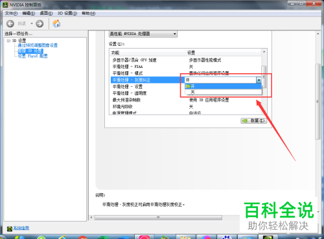This screenshot has height=239, width=324.
Task: Click the 恢复 restore button
Action: [x=254, y=120]
